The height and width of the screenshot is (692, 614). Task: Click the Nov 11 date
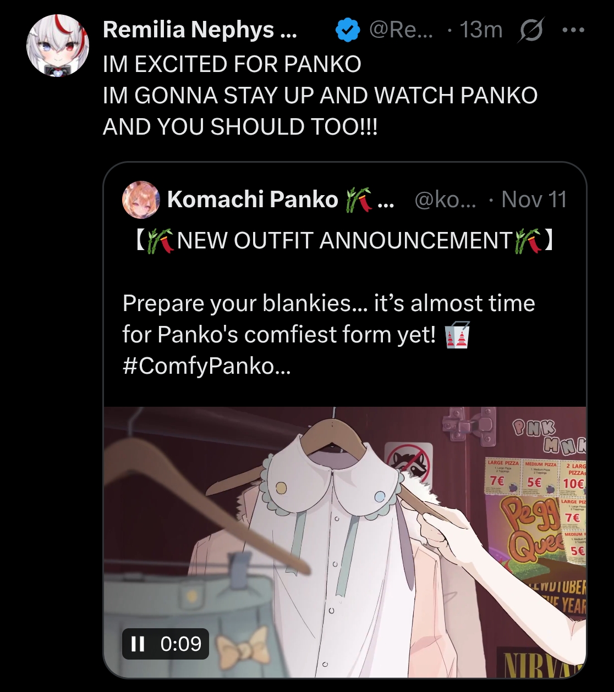(534, 199)
